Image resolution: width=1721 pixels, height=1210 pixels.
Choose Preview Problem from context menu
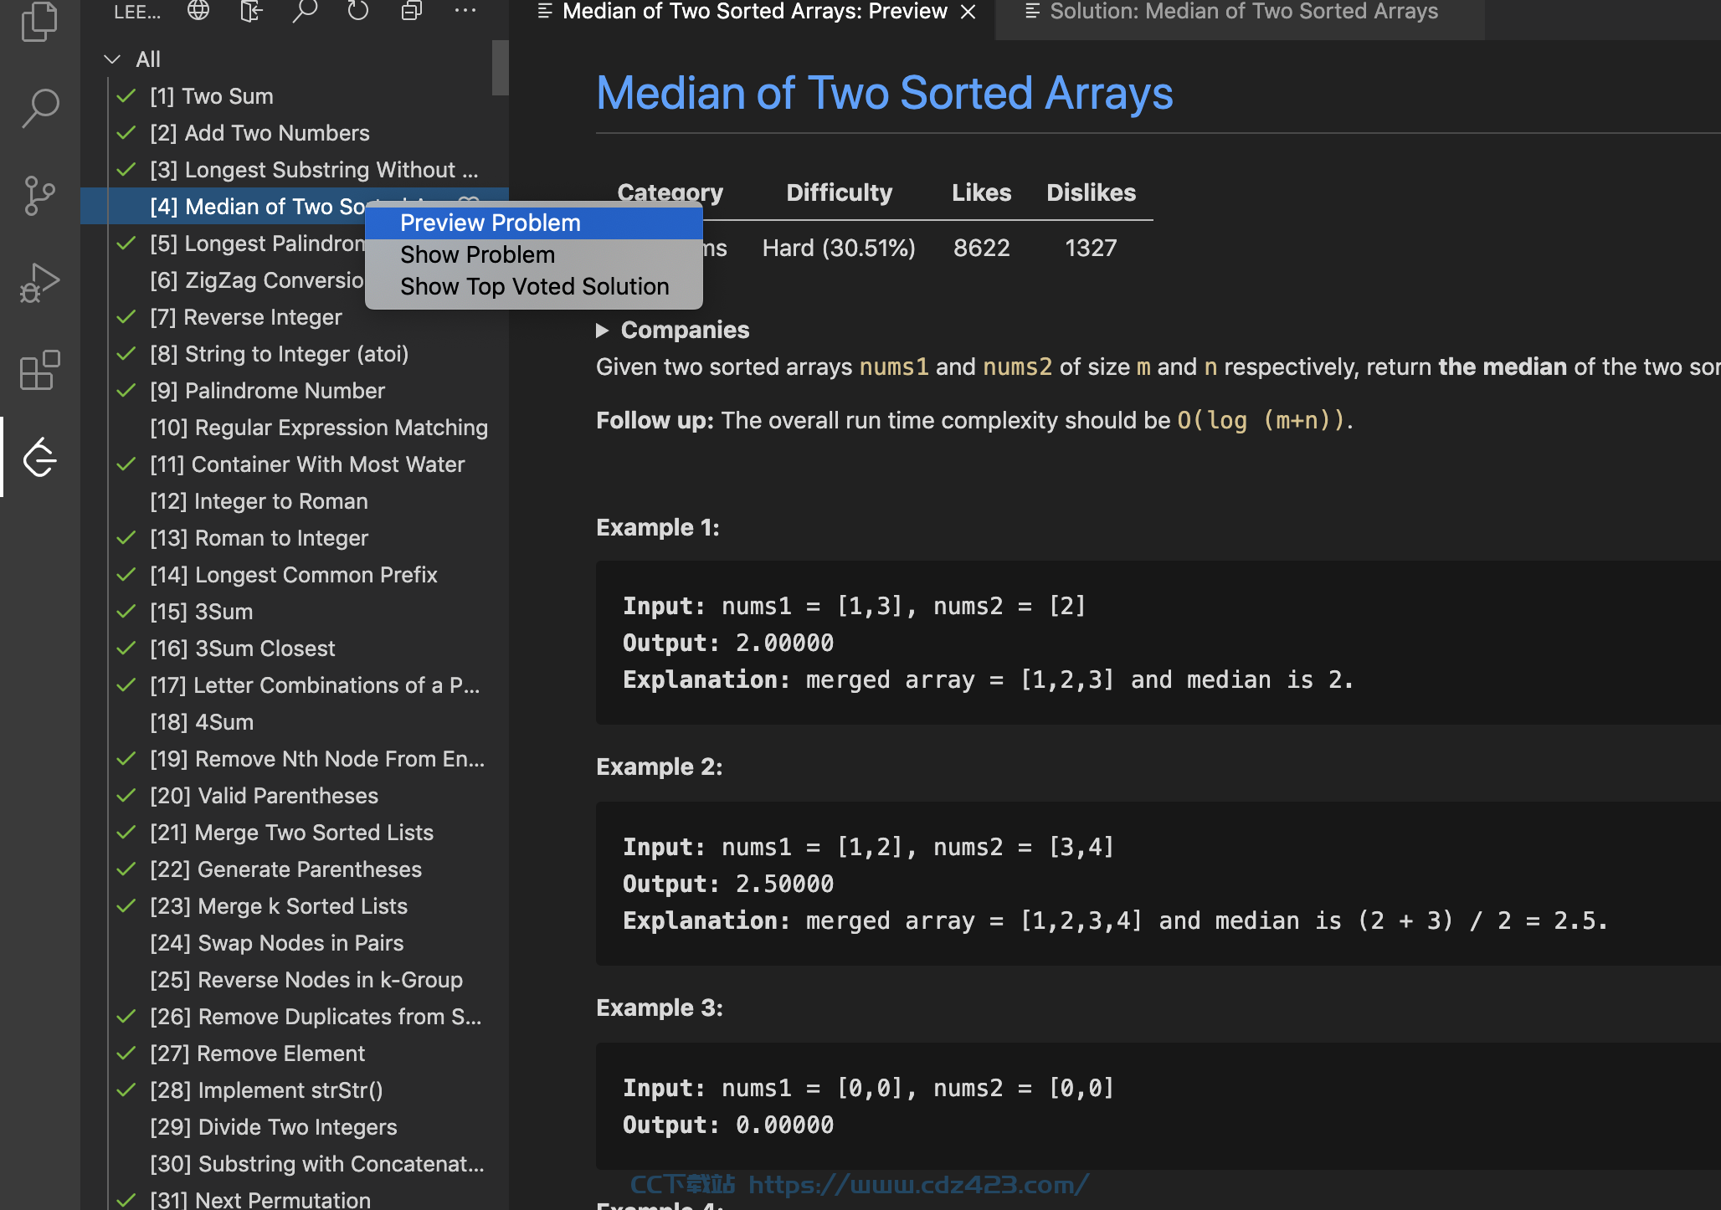pyautogui.click(x=534, y=223)
